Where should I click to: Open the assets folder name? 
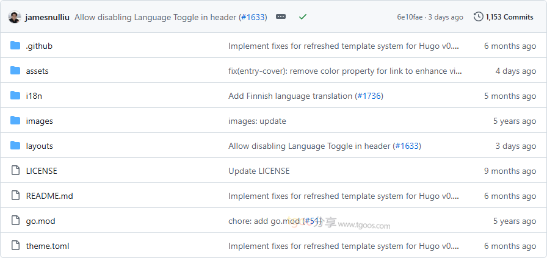37,71
